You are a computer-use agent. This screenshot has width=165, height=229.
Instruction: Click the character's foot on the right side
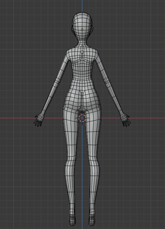coord(92,217)
